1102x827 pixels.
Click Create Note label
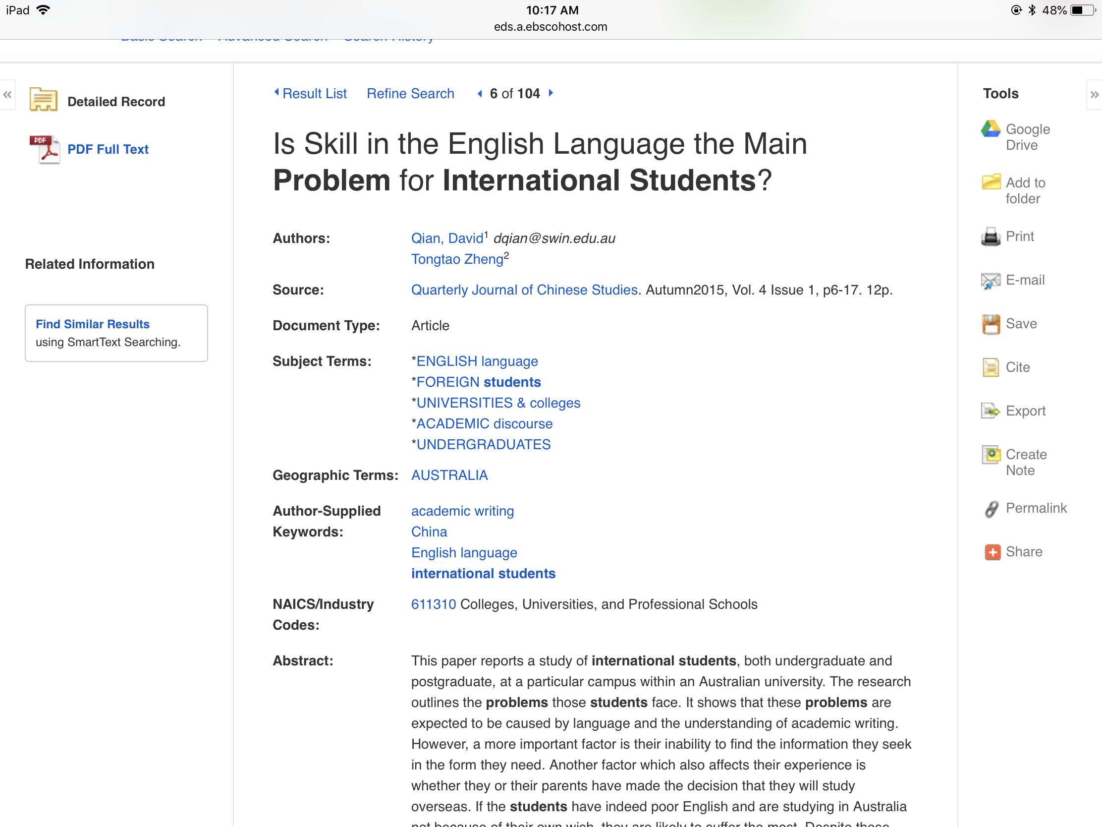coord(1026,463)
